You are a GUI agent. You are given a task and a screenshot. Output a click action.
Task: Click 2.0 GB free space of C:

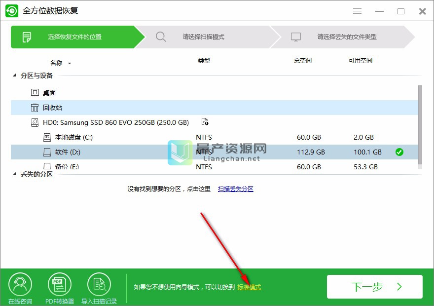point(363,137)
